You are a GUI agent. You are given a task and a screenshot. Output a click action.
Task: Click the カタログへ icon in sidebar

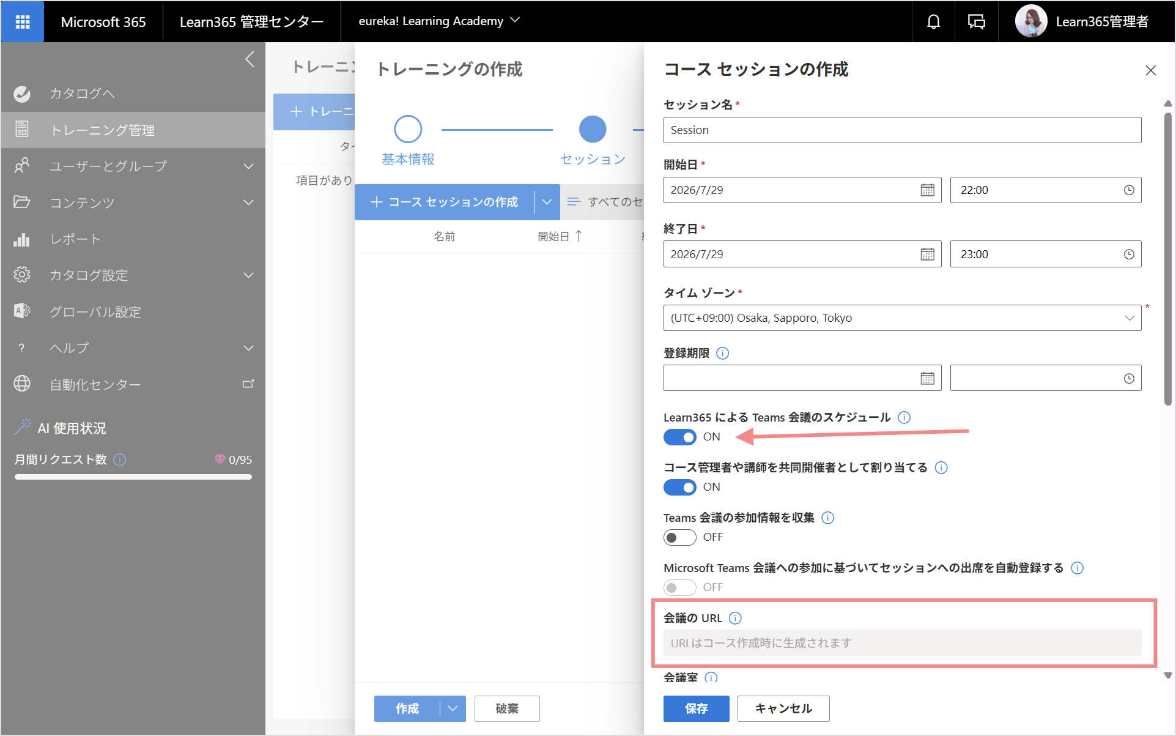coord(22,94)
